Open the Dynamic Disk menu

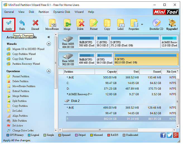click(x=62, y=12)
